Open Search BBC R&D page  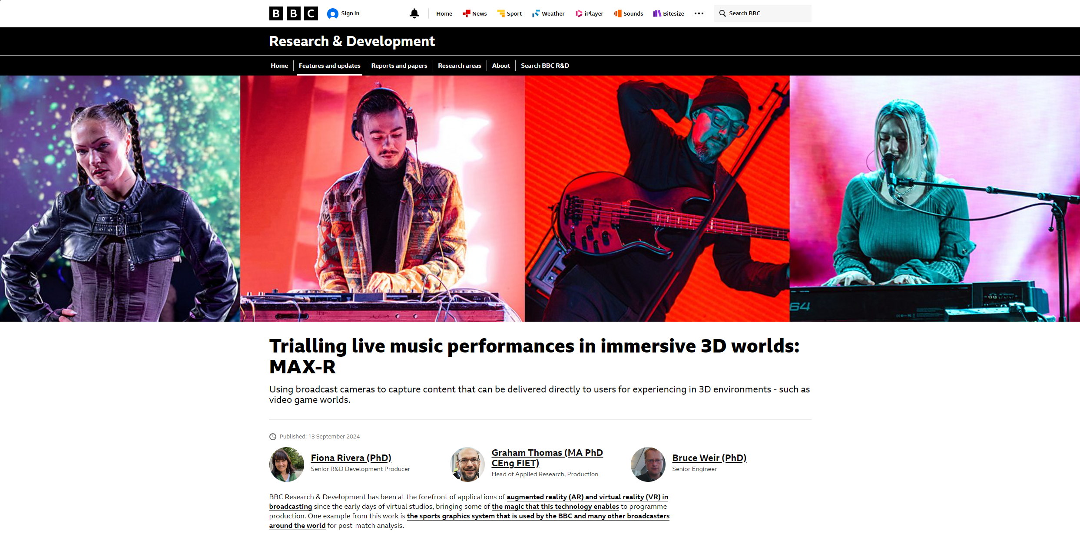pos(545,66)
